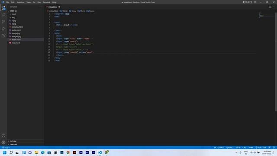The width and height of the screenshot is (277, 156).
Task: Click the UTF-8 encoding status item
Action: tap(238, 147)
